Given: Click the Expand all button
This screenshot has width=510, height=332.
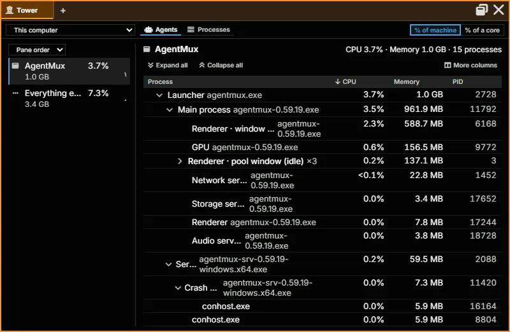Looking at the screenshot, I should pyautogui.click(x=168, y=66).
